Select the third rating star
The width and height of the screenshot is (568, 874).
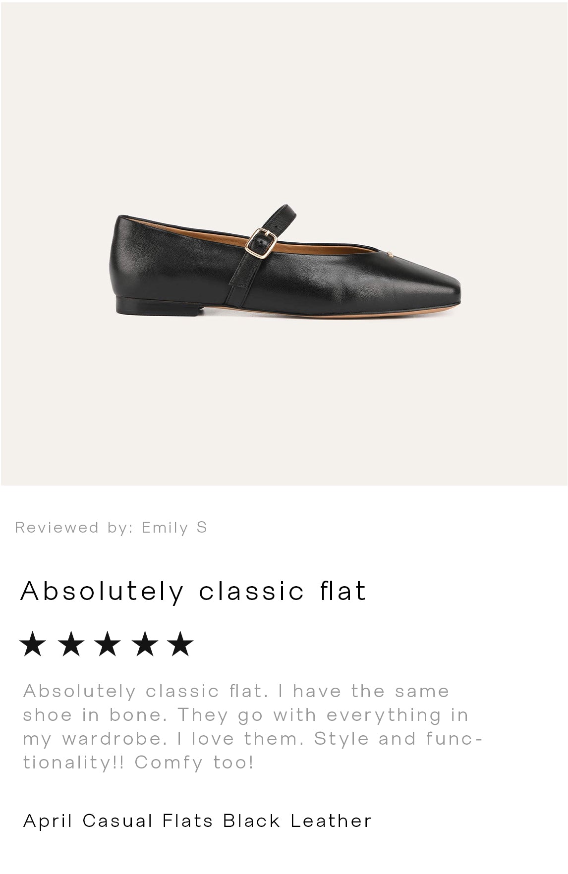pos(108,644)
